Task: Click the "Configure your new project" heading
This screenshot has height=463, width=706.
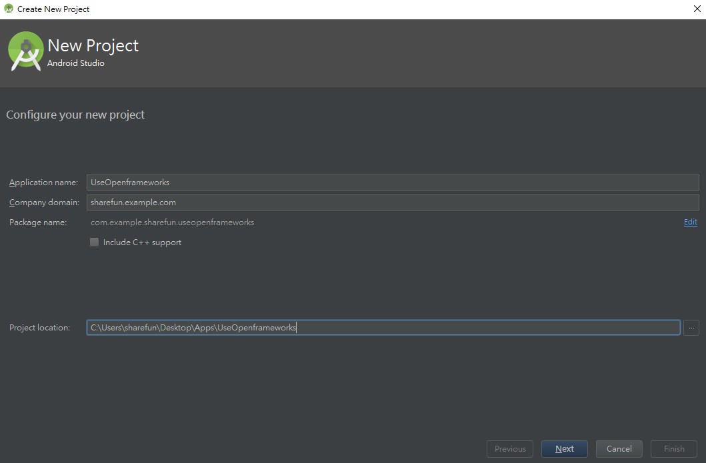Action: click(x=75, y=115)
